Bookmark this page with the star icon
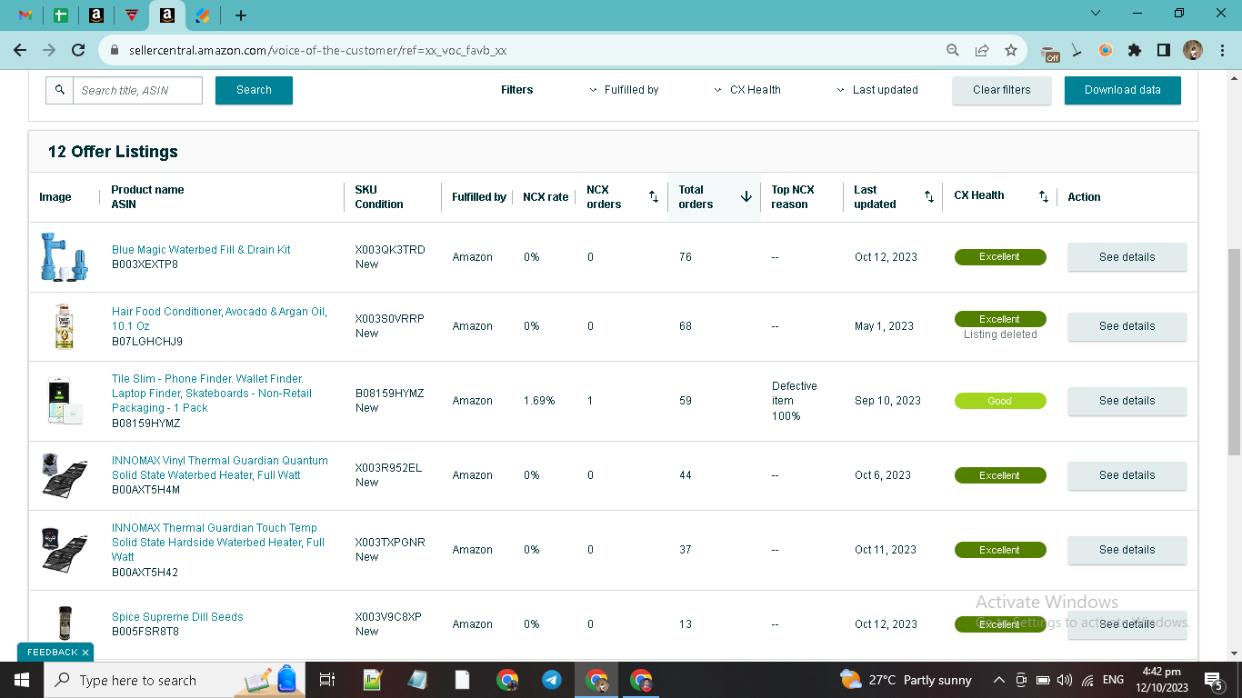 [1011, 51]
